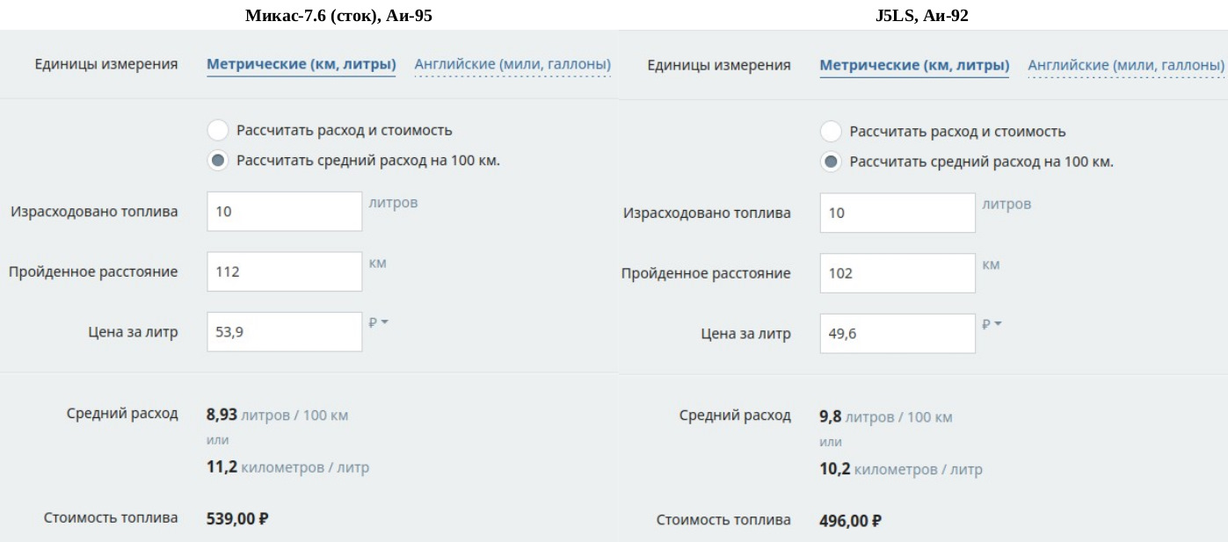Select 'Рассчитать средний расход' radio in right panel
Viewport: 1228px width, 542px height.
[x=831, y=163]
